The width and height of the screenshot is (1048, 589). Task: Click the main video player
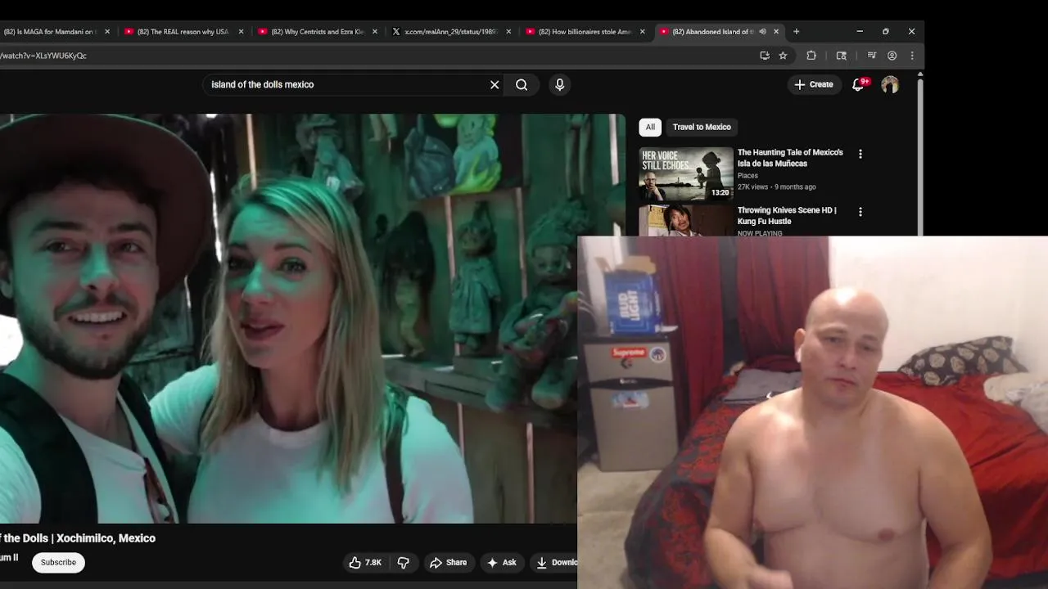point(311,317)
